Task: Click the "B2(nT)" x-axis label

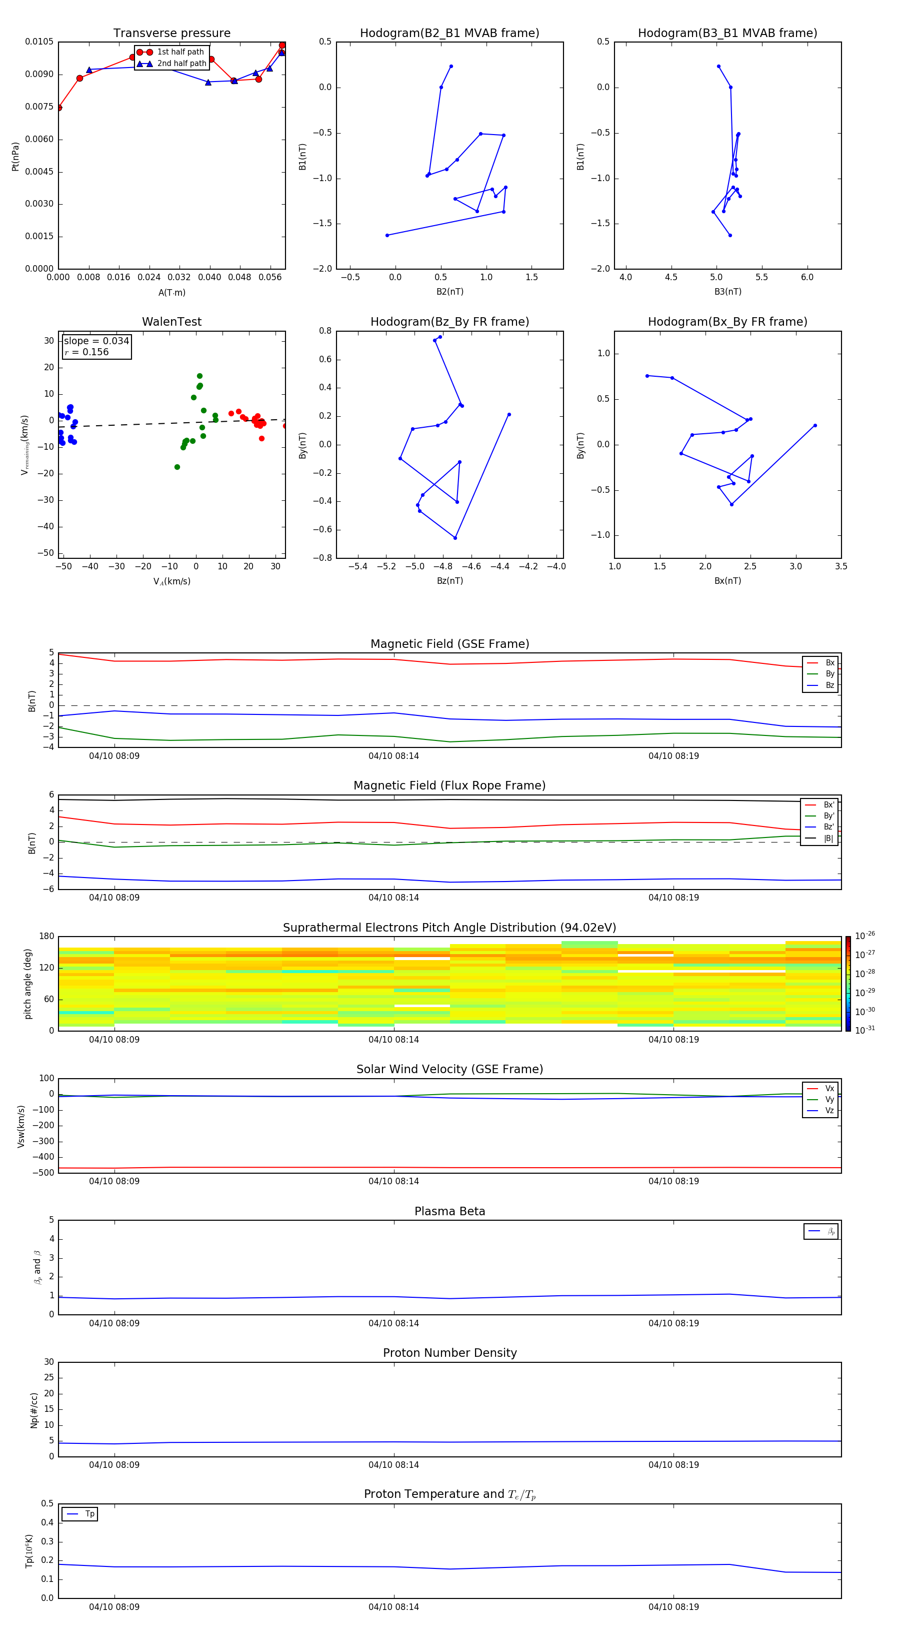Action: (449, 292)
